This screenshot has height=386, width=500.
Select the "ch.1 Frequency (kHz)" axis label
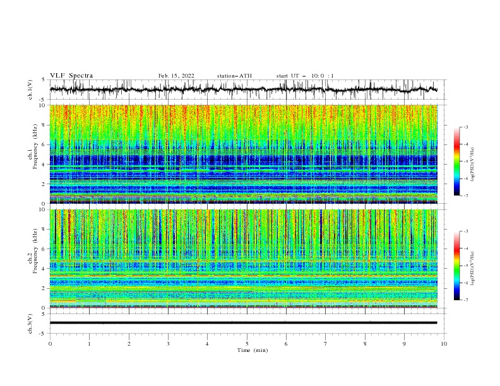(33, 147)
